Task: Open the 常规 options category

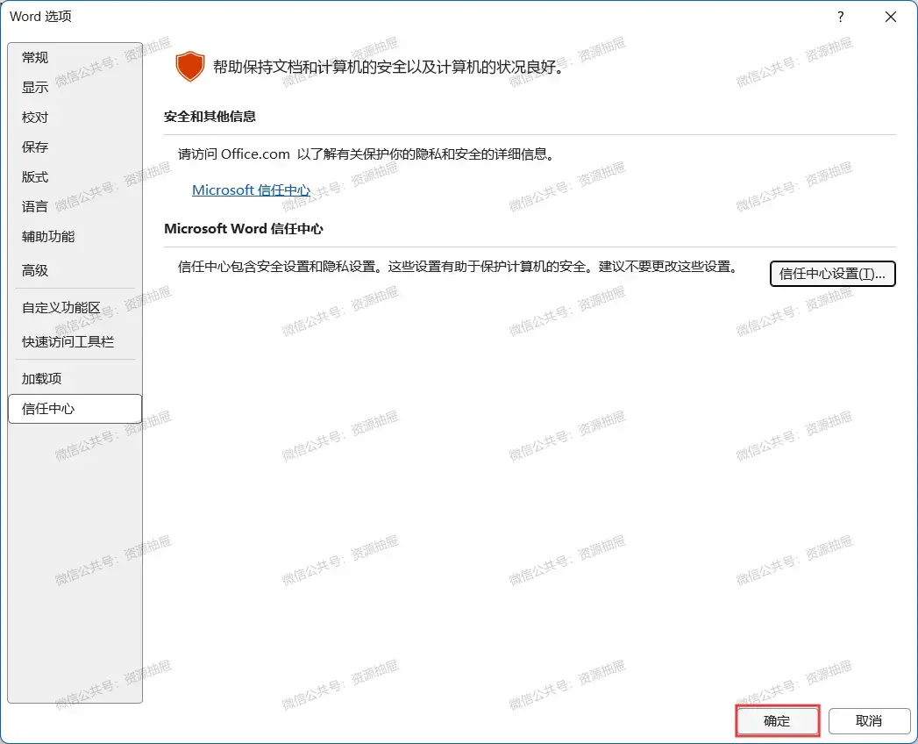Action: click(x=75, y=57)
